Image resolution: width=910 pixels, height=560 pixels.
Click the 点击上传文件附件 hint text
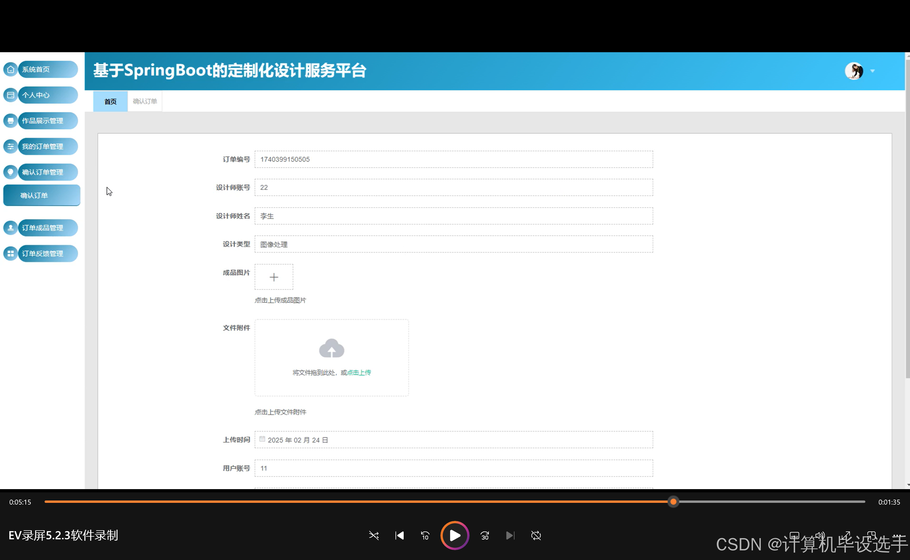[280, 412]
